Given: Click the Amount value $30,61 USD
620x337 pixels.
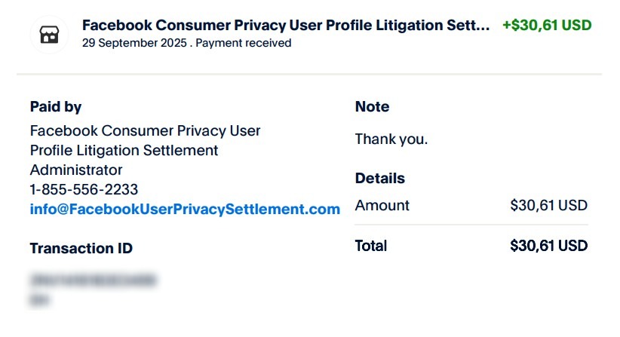Looking at the screenshot, I should tap(548, 205).
